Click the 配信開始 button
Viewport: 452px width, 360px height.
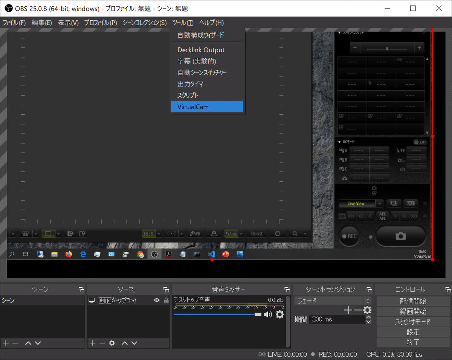[x=413, y=301]
